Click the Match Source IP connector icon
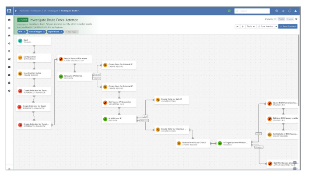The image size is (309, 177). (60, 59)
